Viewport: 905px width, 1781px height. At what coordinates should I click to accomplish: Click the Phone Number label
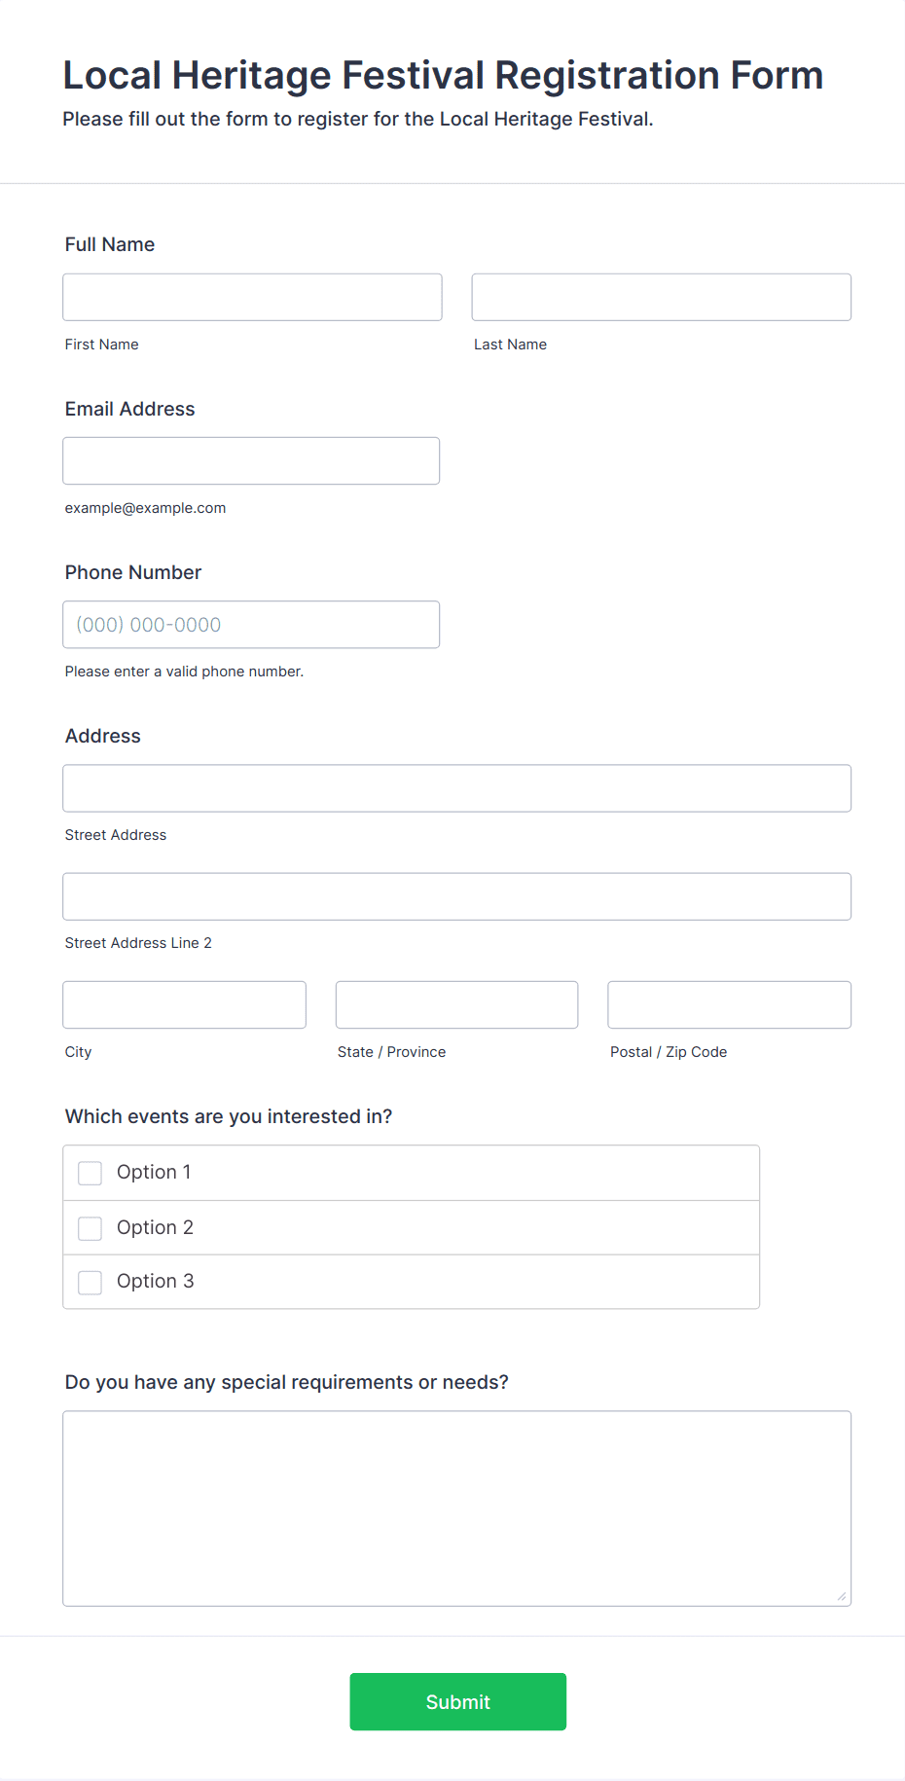[x=133, y=572]
